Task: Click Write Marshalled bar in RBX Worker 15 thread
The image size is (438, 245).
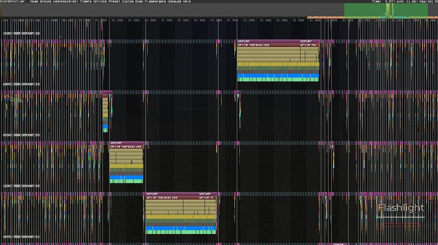Action: [x=126, y=147]
